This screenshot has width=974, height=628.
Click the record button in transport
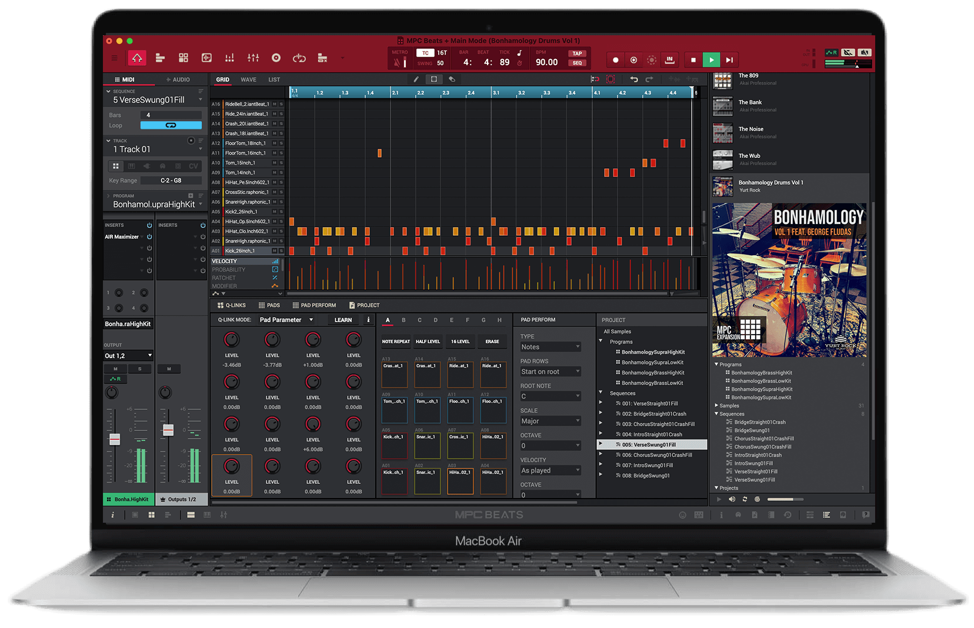tap(616, 60)
